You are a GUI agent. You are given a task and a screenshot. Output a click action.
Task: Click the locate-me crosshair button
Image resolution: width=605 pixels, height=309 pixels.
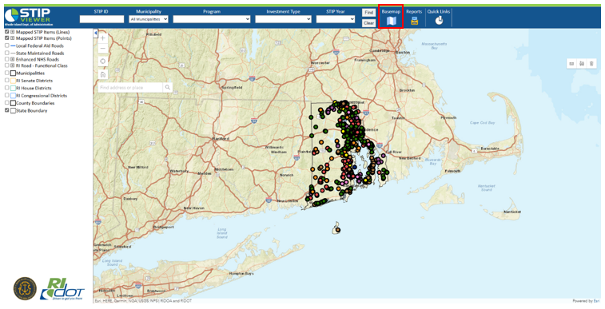[x=103, y=61]
